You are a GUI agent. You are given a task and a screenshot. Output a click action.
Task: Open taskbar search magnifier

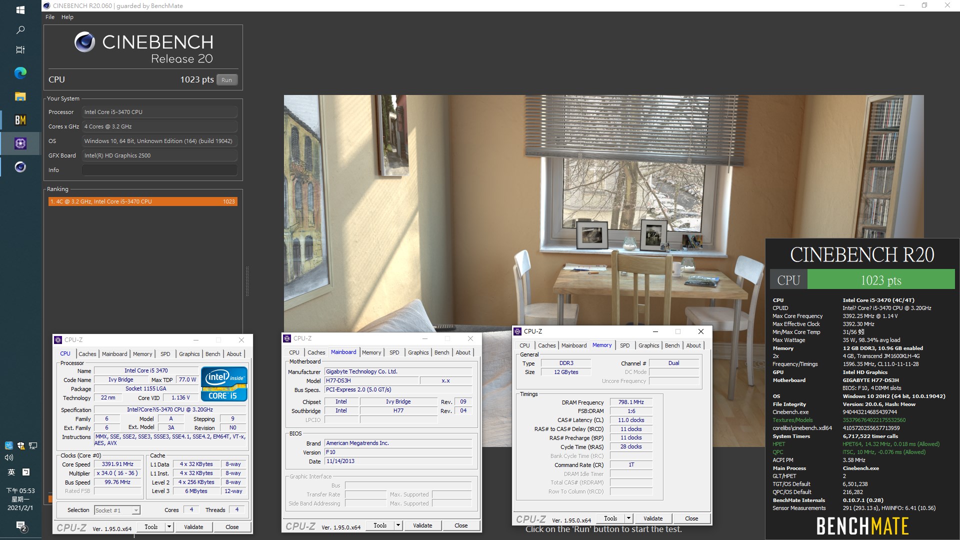click(x=20, y=30)
